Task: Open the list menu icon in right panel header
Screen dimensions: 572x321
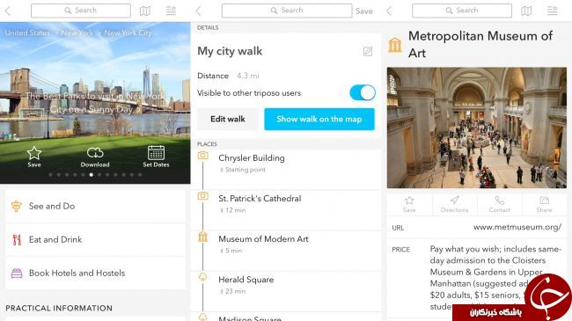Action: [552, 11]
